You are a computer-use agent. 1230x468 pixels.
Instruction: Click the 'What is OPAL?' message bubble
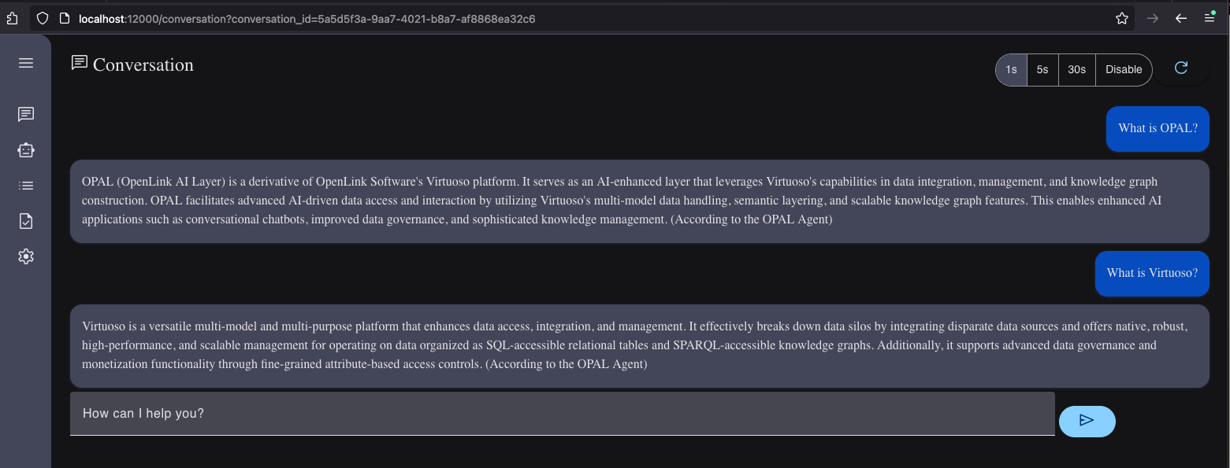pos(1158,128)
